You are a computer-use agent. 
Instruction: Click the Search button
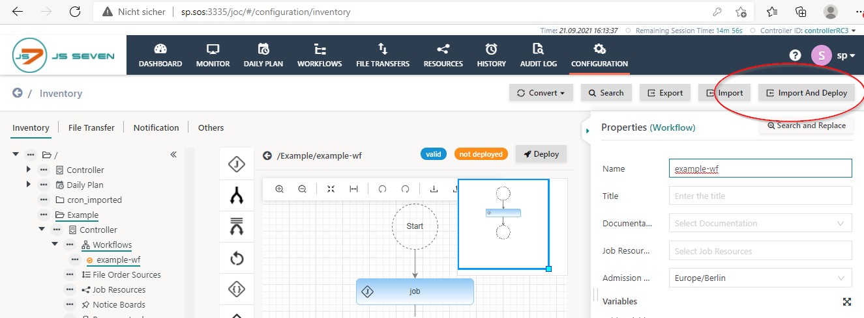point(606,93)
